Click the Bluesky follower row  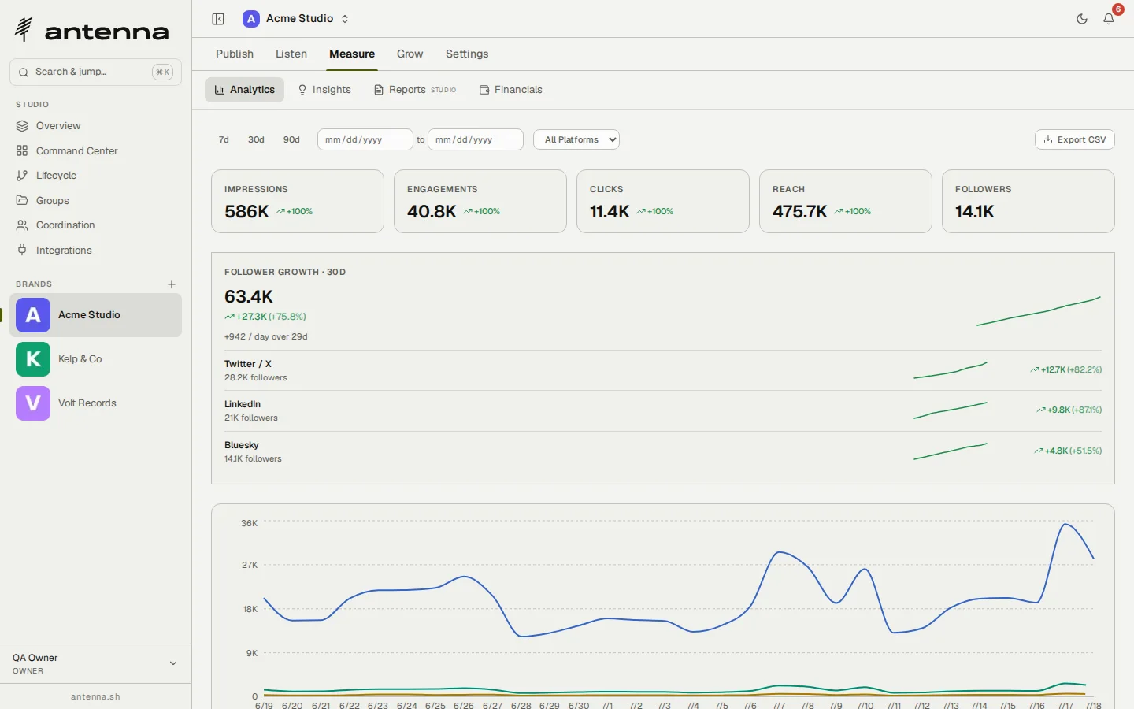[663, 451]
